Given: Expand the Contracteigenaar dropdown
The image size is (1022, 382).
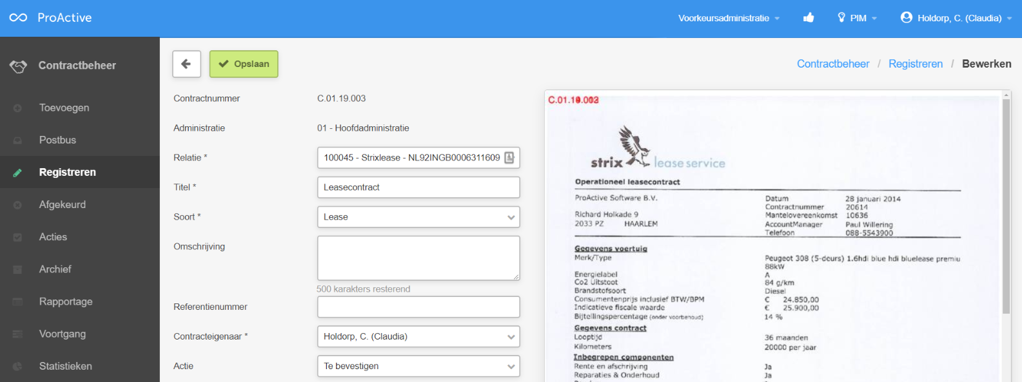Looking at the screenshot, I should click(x=418, y=336).
